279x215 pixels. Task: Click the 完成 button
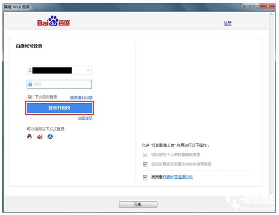(138, 204)
